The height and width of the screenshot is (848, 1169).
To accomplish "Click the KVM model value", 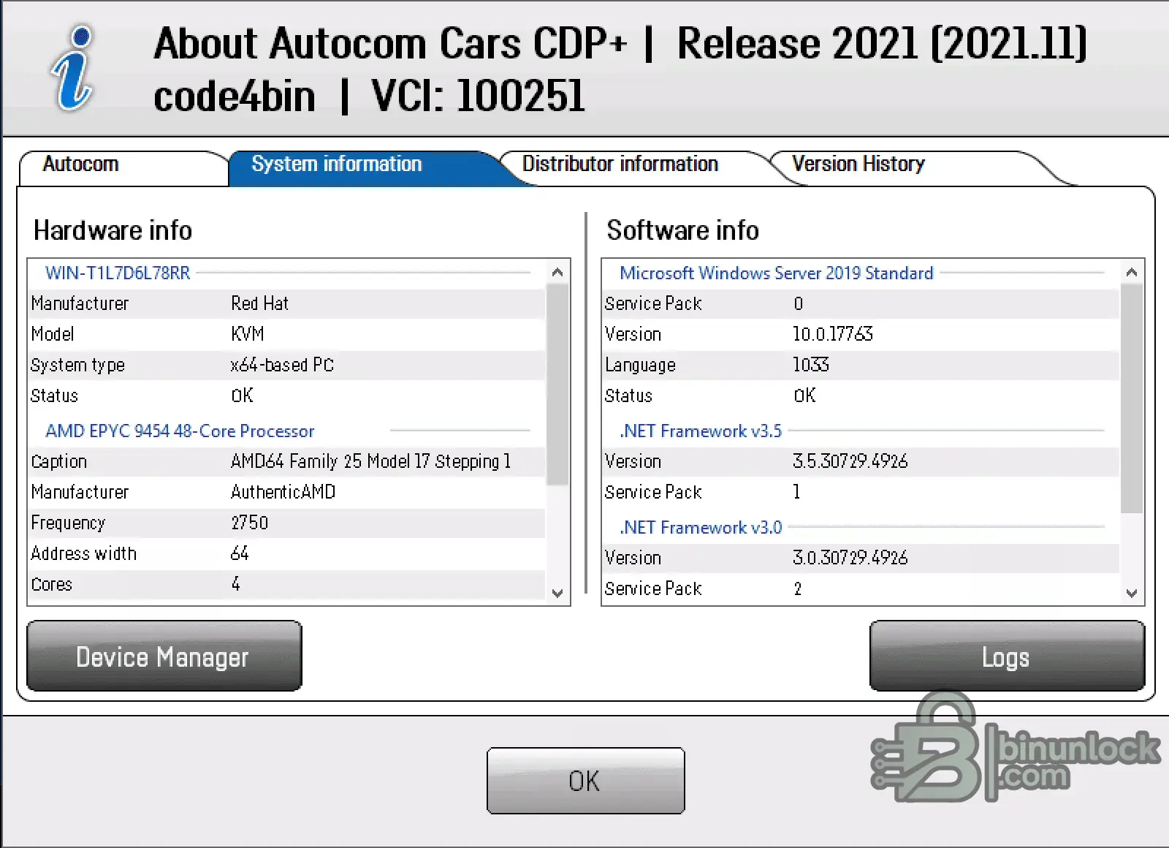I will point(248,334).
